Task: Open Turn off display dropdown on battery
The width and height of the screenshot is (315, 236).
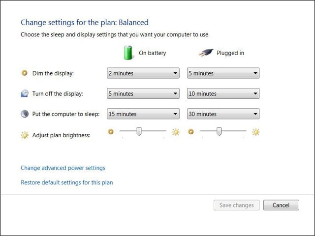Action: coord(143,93)
